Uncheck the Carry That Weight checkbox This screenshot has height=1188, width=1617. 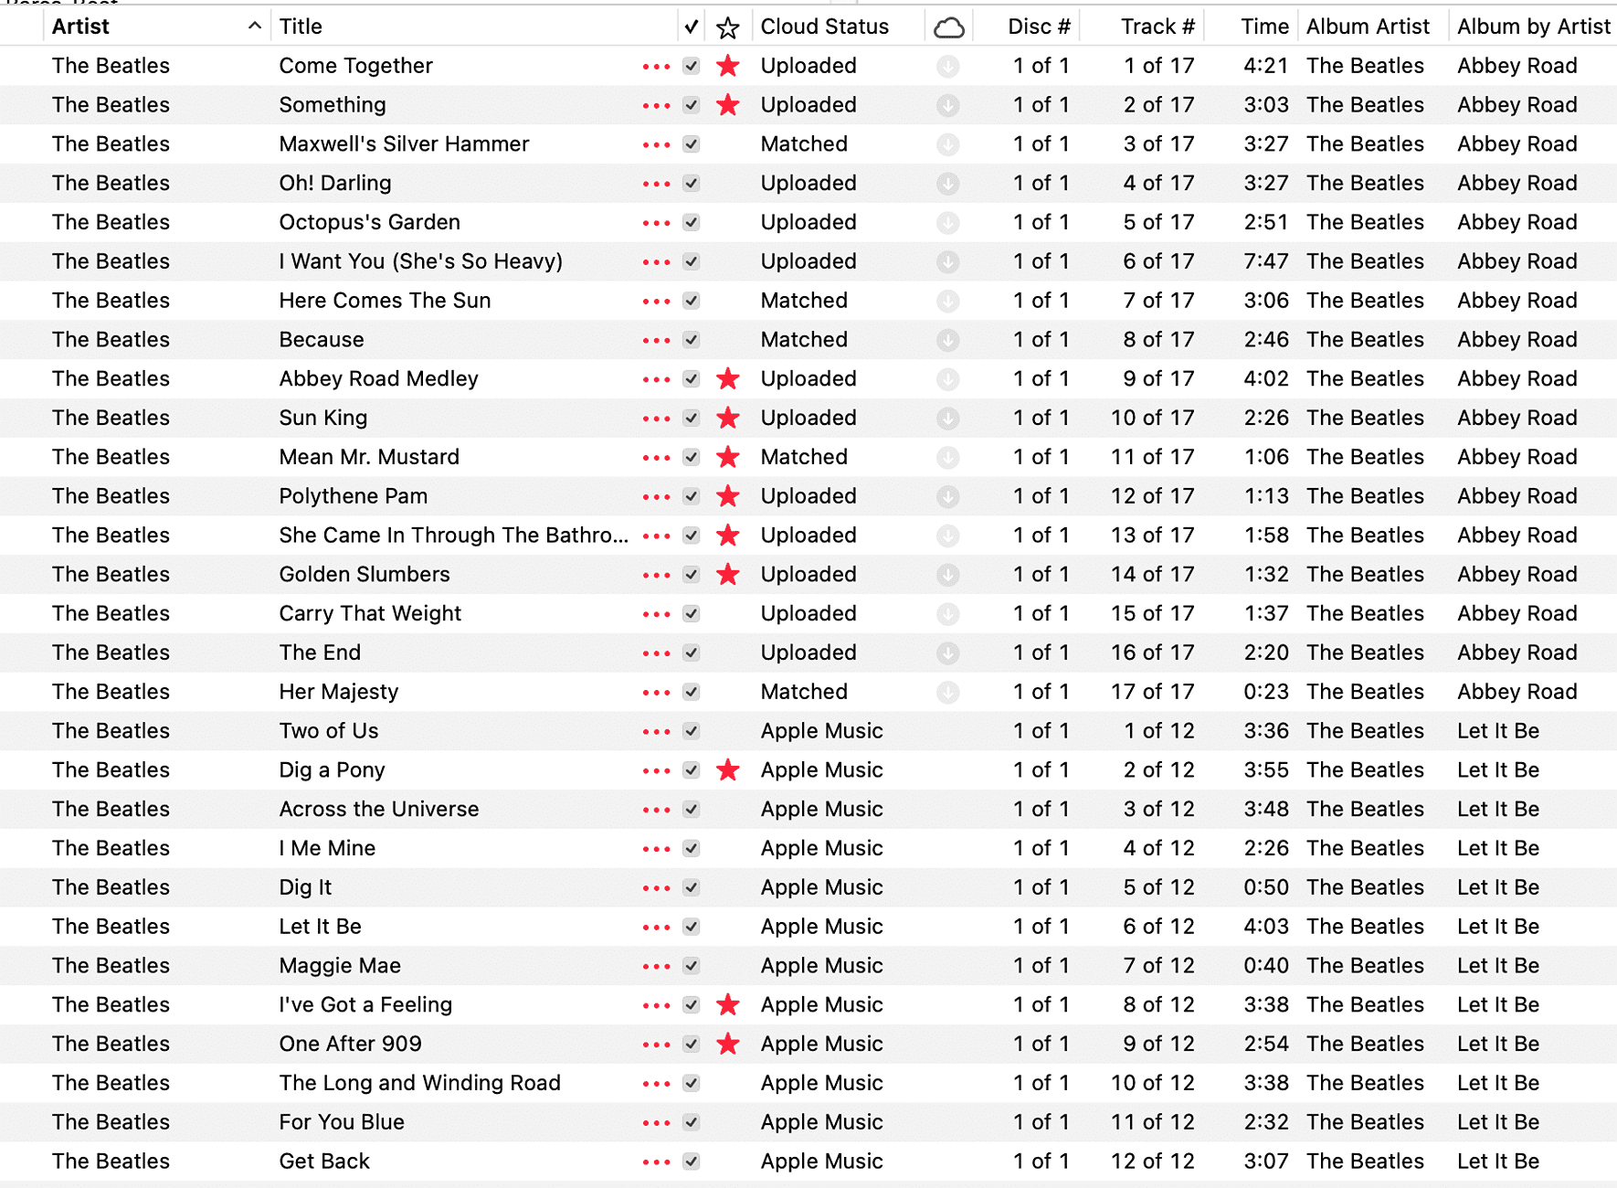[x=692, y=613]
